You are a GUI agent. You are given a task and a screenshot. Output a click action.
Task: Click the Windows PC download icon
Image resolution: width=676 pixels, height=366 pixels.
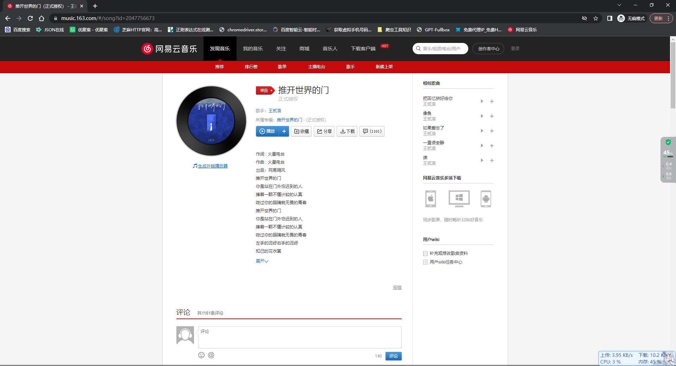point(459,199)
